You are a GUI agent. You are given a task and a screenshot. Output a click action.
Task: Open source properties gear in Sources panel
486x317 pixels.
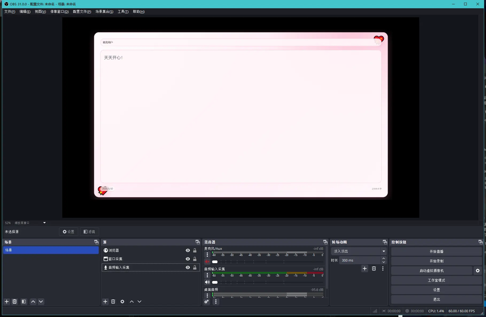click(x=122, y=302)
